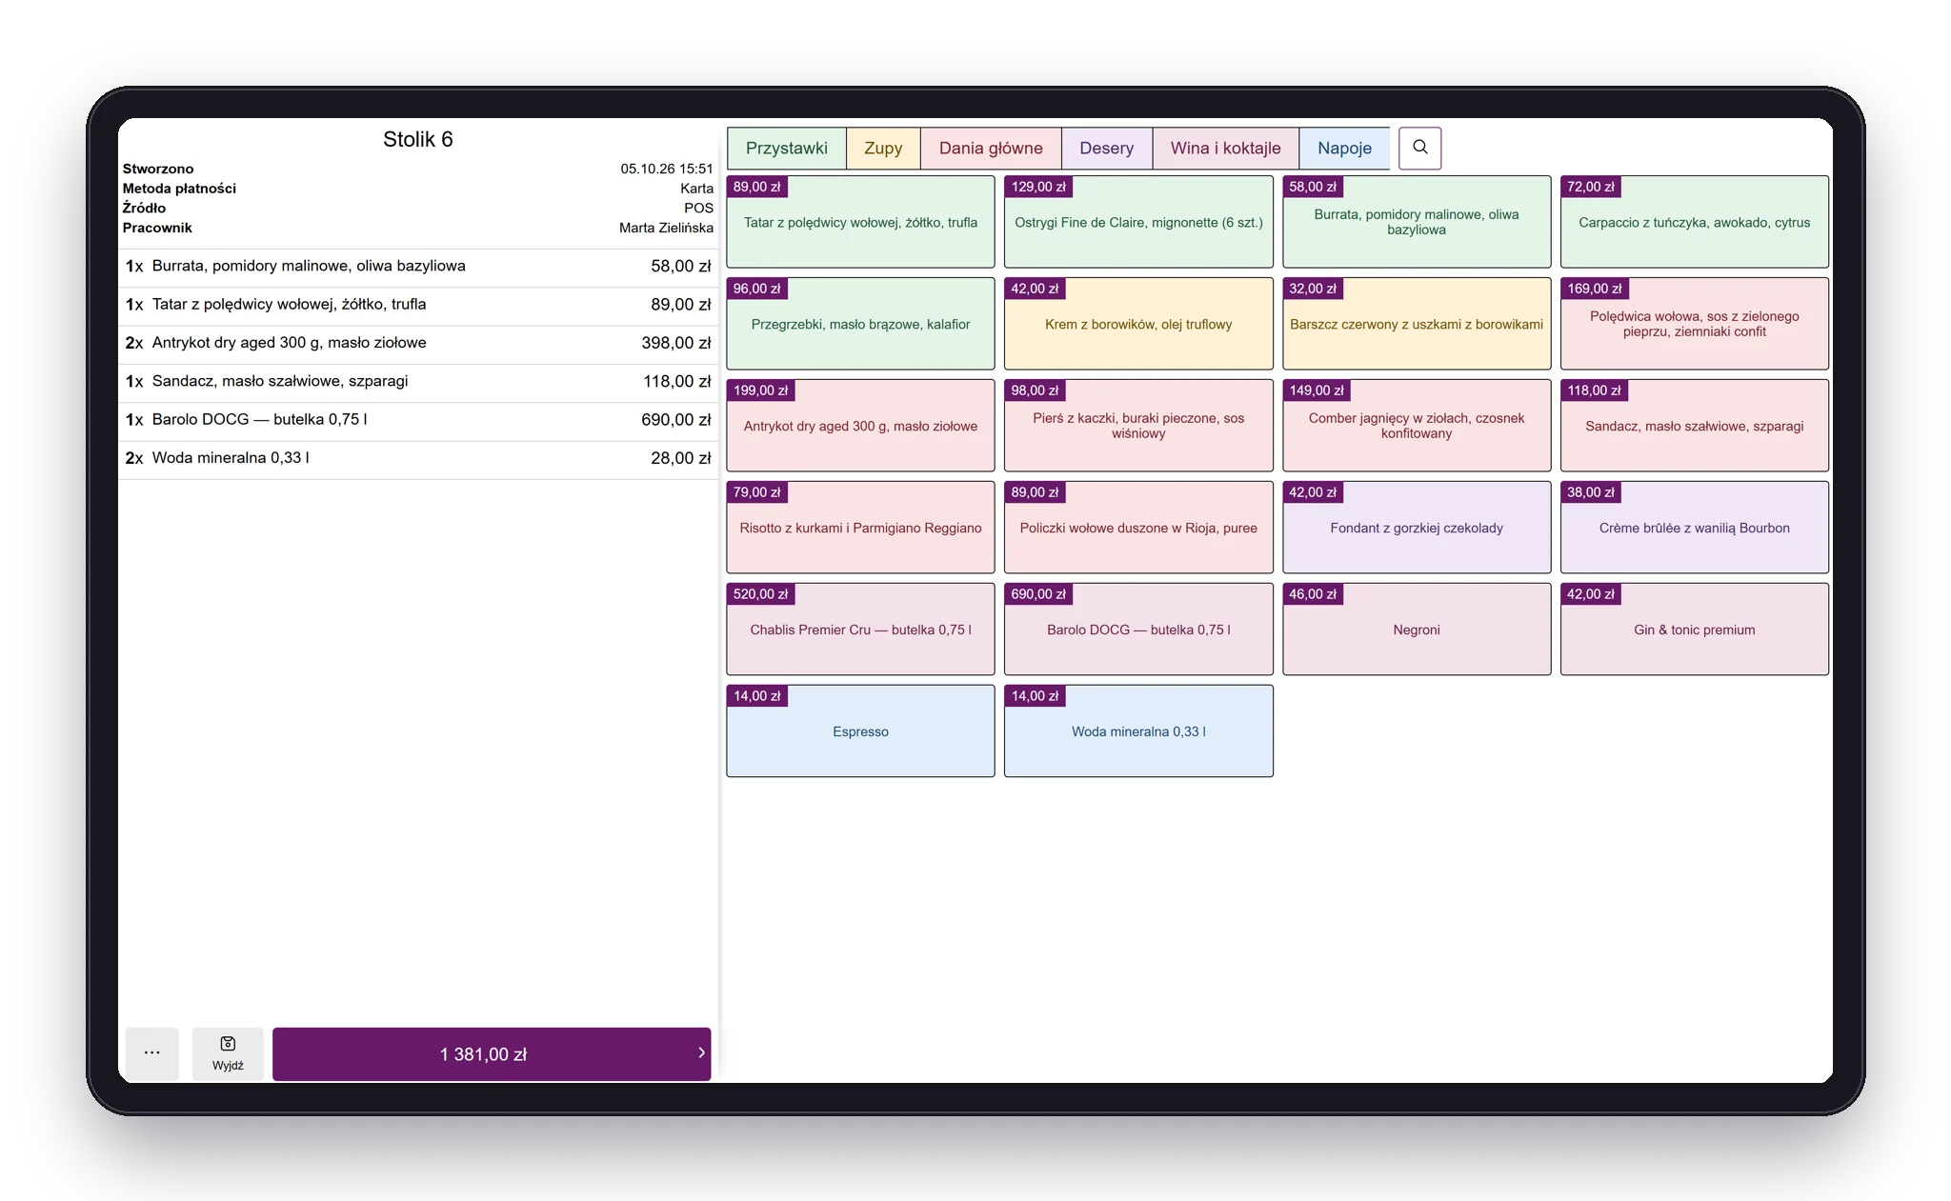Switch to the Przystawki category tab
Screen dimensions: 1951x1201
[787, 148]
